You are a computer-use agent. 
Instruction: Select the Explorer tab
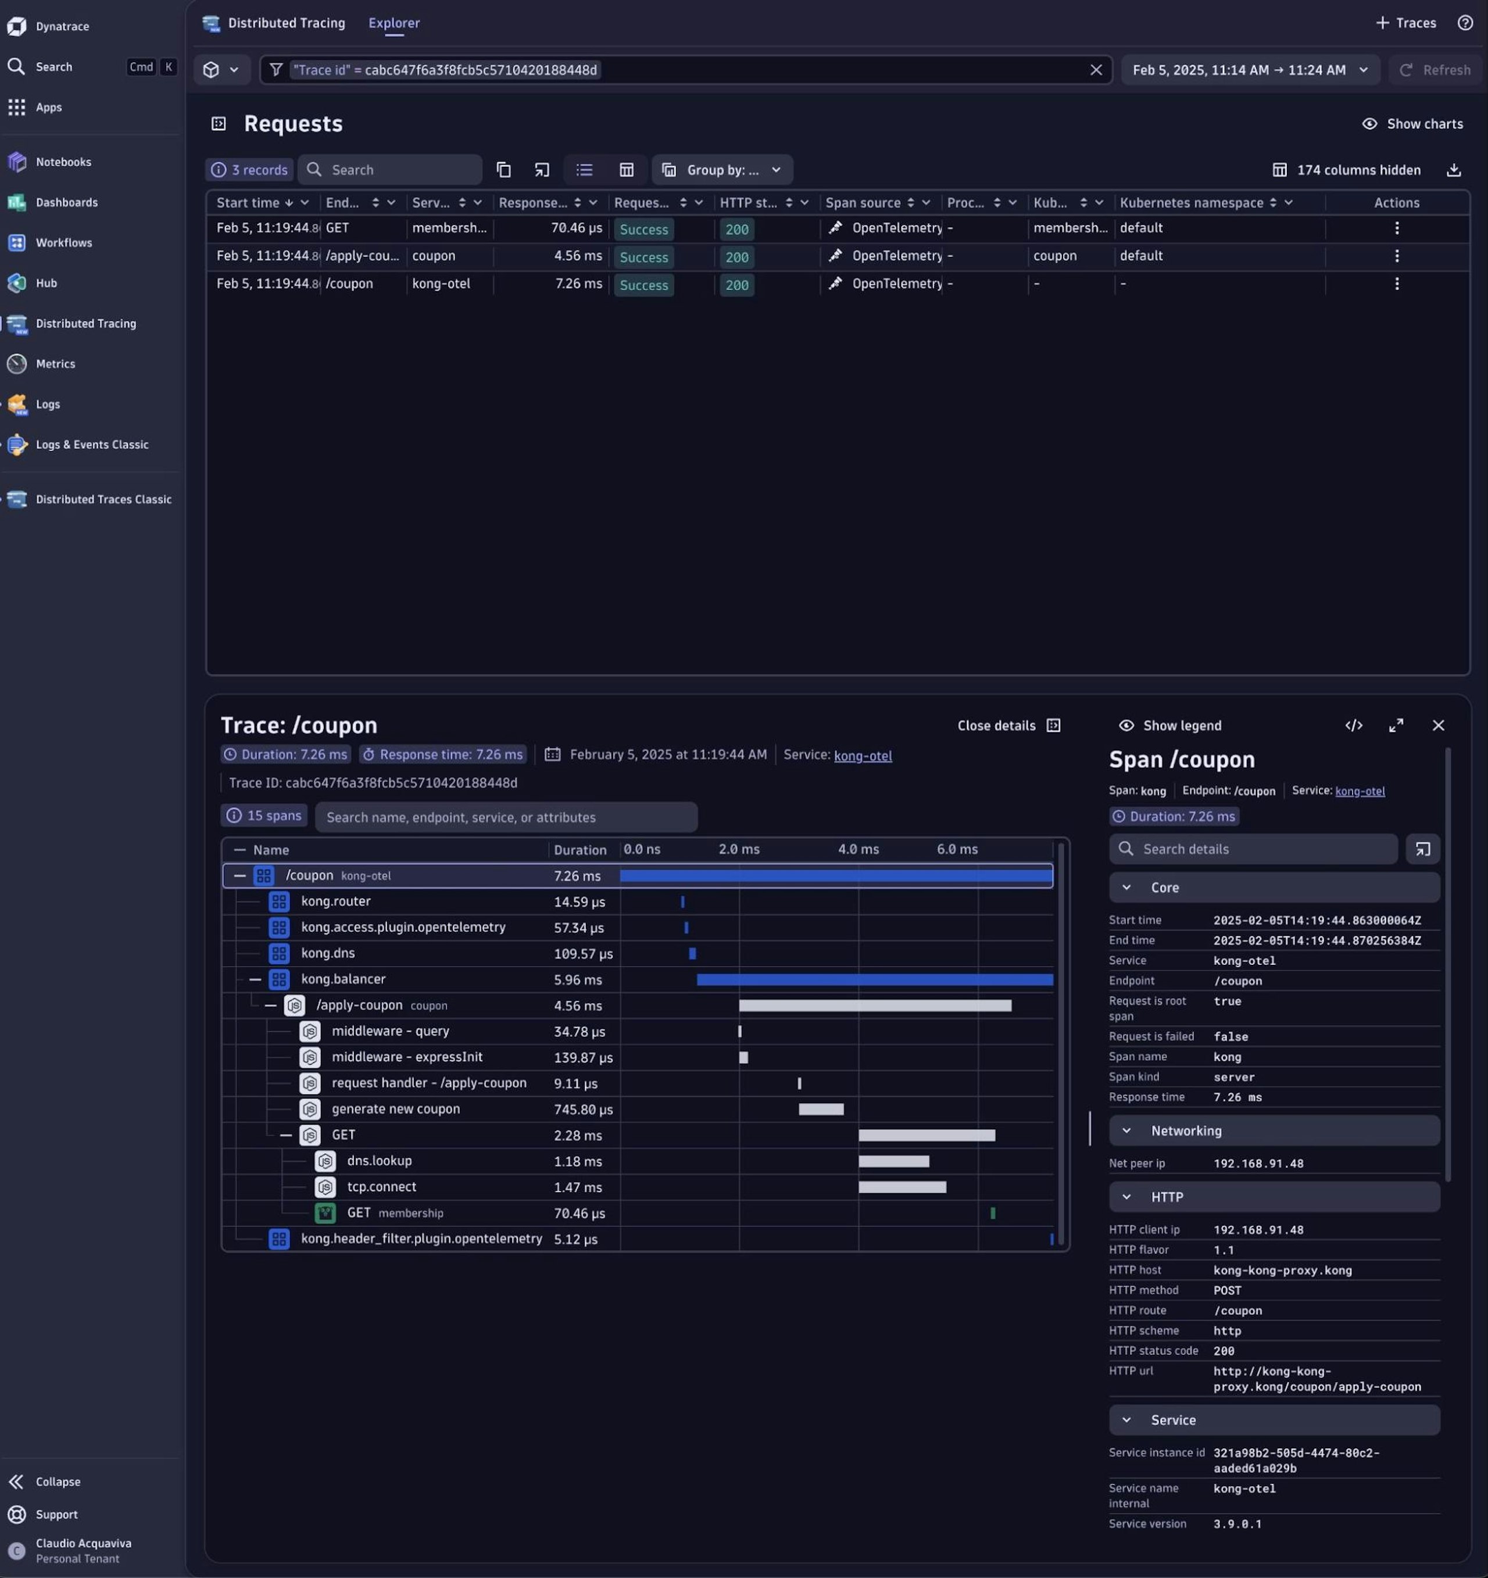(x=394, y=23)
